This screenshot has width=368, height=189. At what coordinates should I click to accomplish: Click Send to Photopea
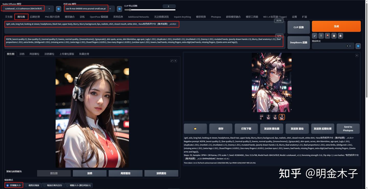tap(348, 129)
